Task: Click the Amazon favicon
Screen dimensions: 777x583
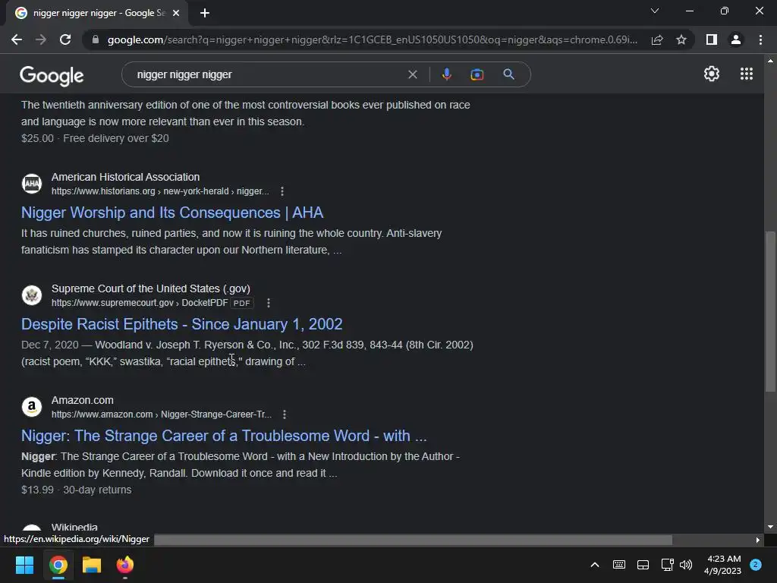Action: tap(32, 407)
